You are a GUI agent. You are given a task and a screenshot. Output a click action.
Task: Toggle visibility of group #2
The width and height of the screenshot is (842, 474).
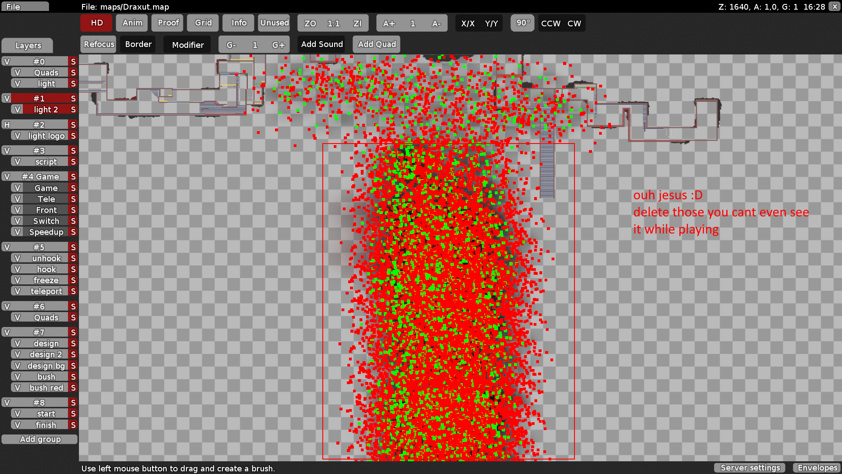click(x=7, y=125)
